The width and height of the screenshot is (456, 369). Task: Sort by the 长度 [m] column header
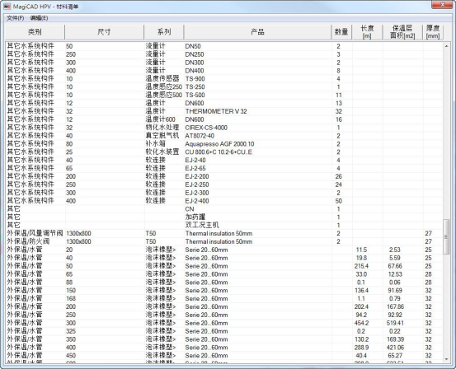(x=367, y=32)
